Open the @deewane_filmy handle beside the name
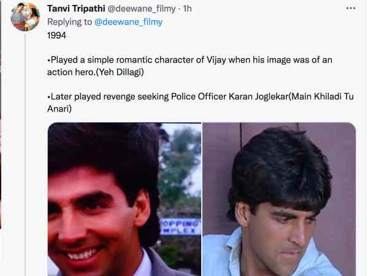The height and width of the screenshot is (276, 368). point(142,9)
